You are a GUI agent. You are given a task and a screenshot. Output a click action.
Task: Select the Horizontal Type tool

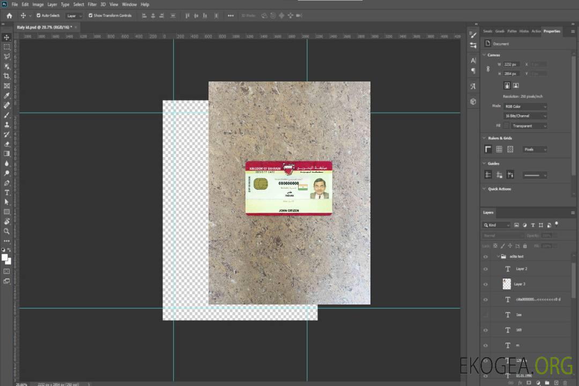coord(6,192)
